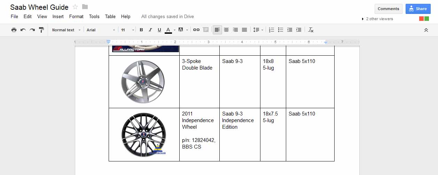Click the blue Share button

[x=418, y=9]
